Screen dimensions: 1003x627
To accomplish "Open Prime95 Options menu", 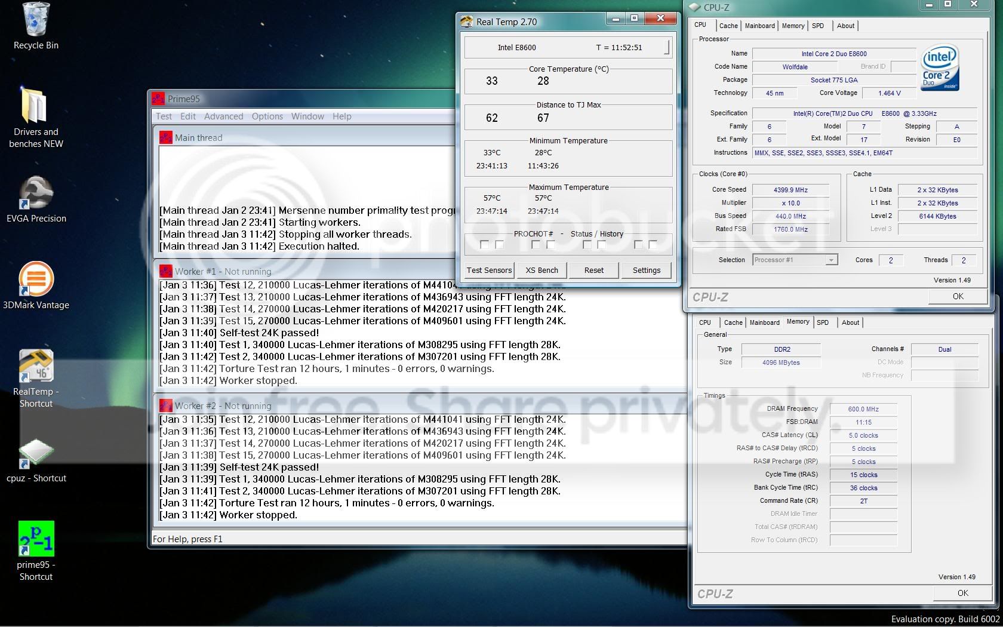I will tap(267, 116).
